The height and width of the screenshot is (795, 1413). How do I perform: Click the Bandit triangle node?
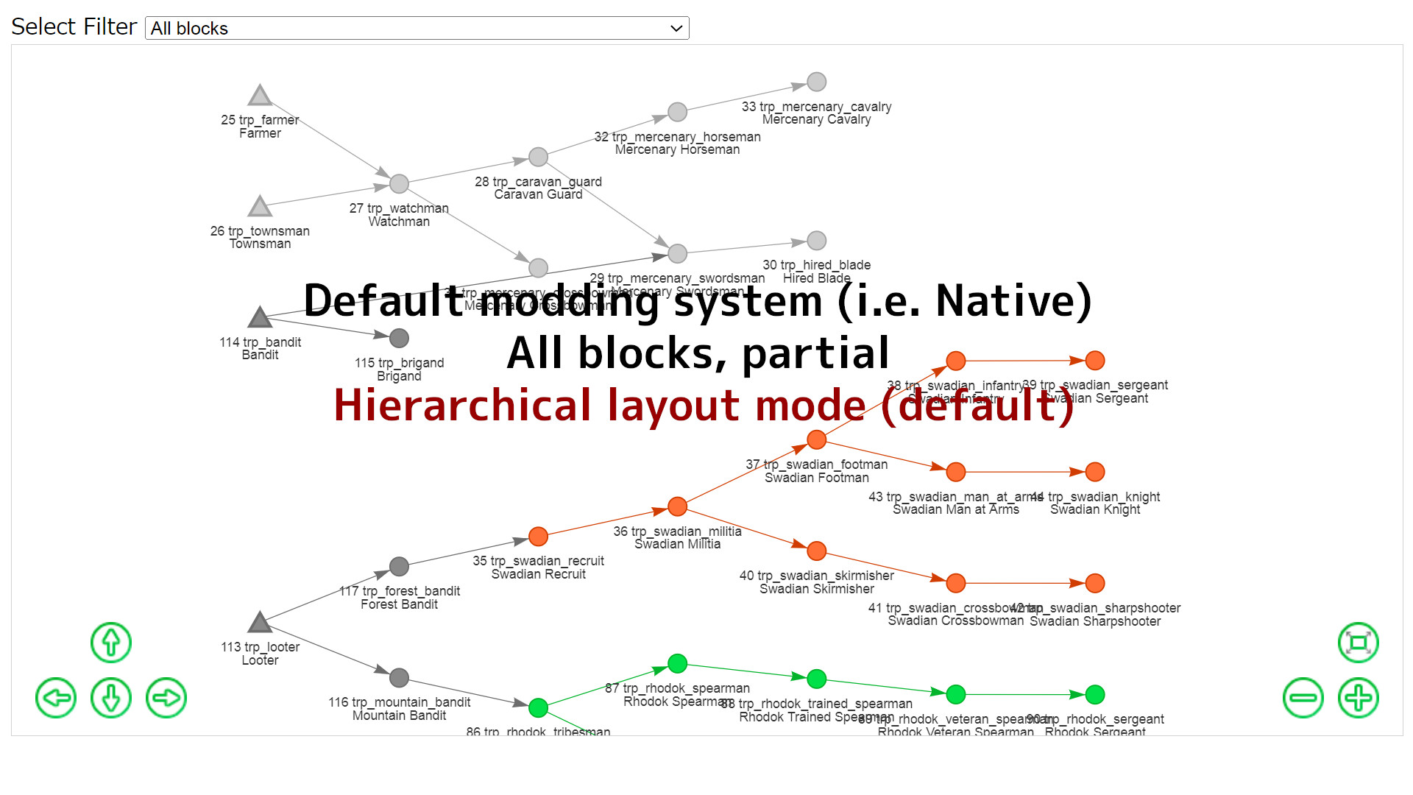click(260, 317)
